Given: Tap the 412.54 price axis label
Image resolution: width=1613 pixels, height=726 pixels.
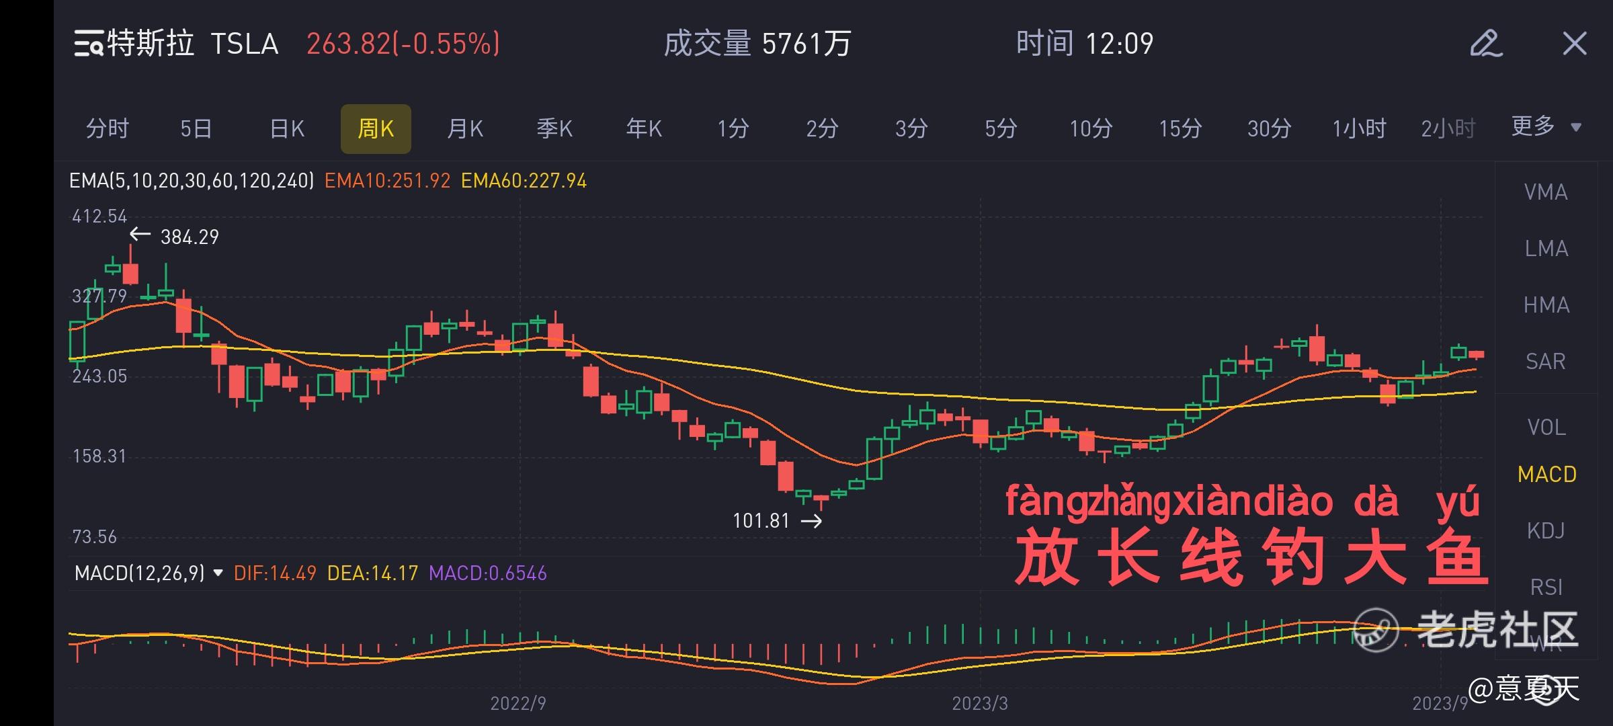Looking at the screenshot, I should click(x=99, y=216).
